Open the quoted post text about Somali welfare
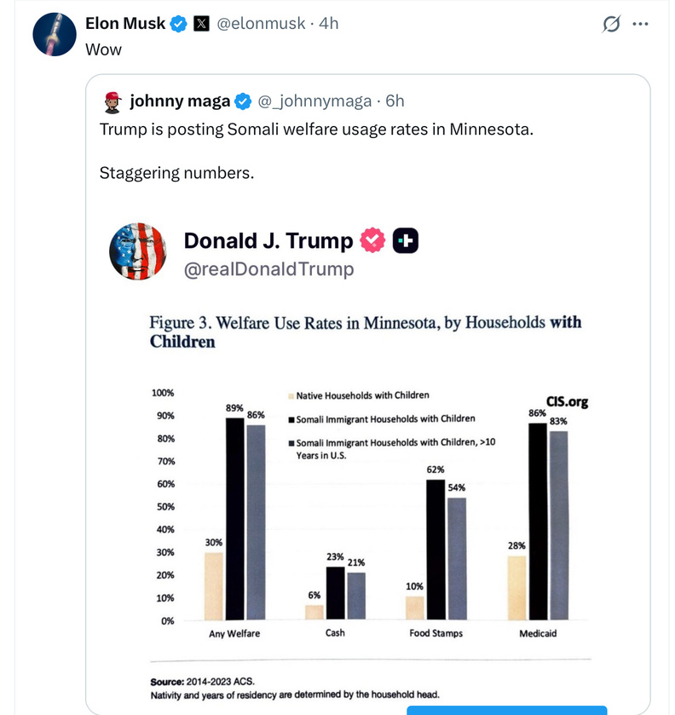Viewport: 675px width, 715px height. tap(316, 130)
